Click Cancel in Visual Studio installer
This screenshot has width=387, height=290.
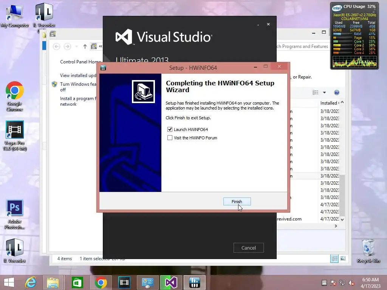(x=249, y=248)
